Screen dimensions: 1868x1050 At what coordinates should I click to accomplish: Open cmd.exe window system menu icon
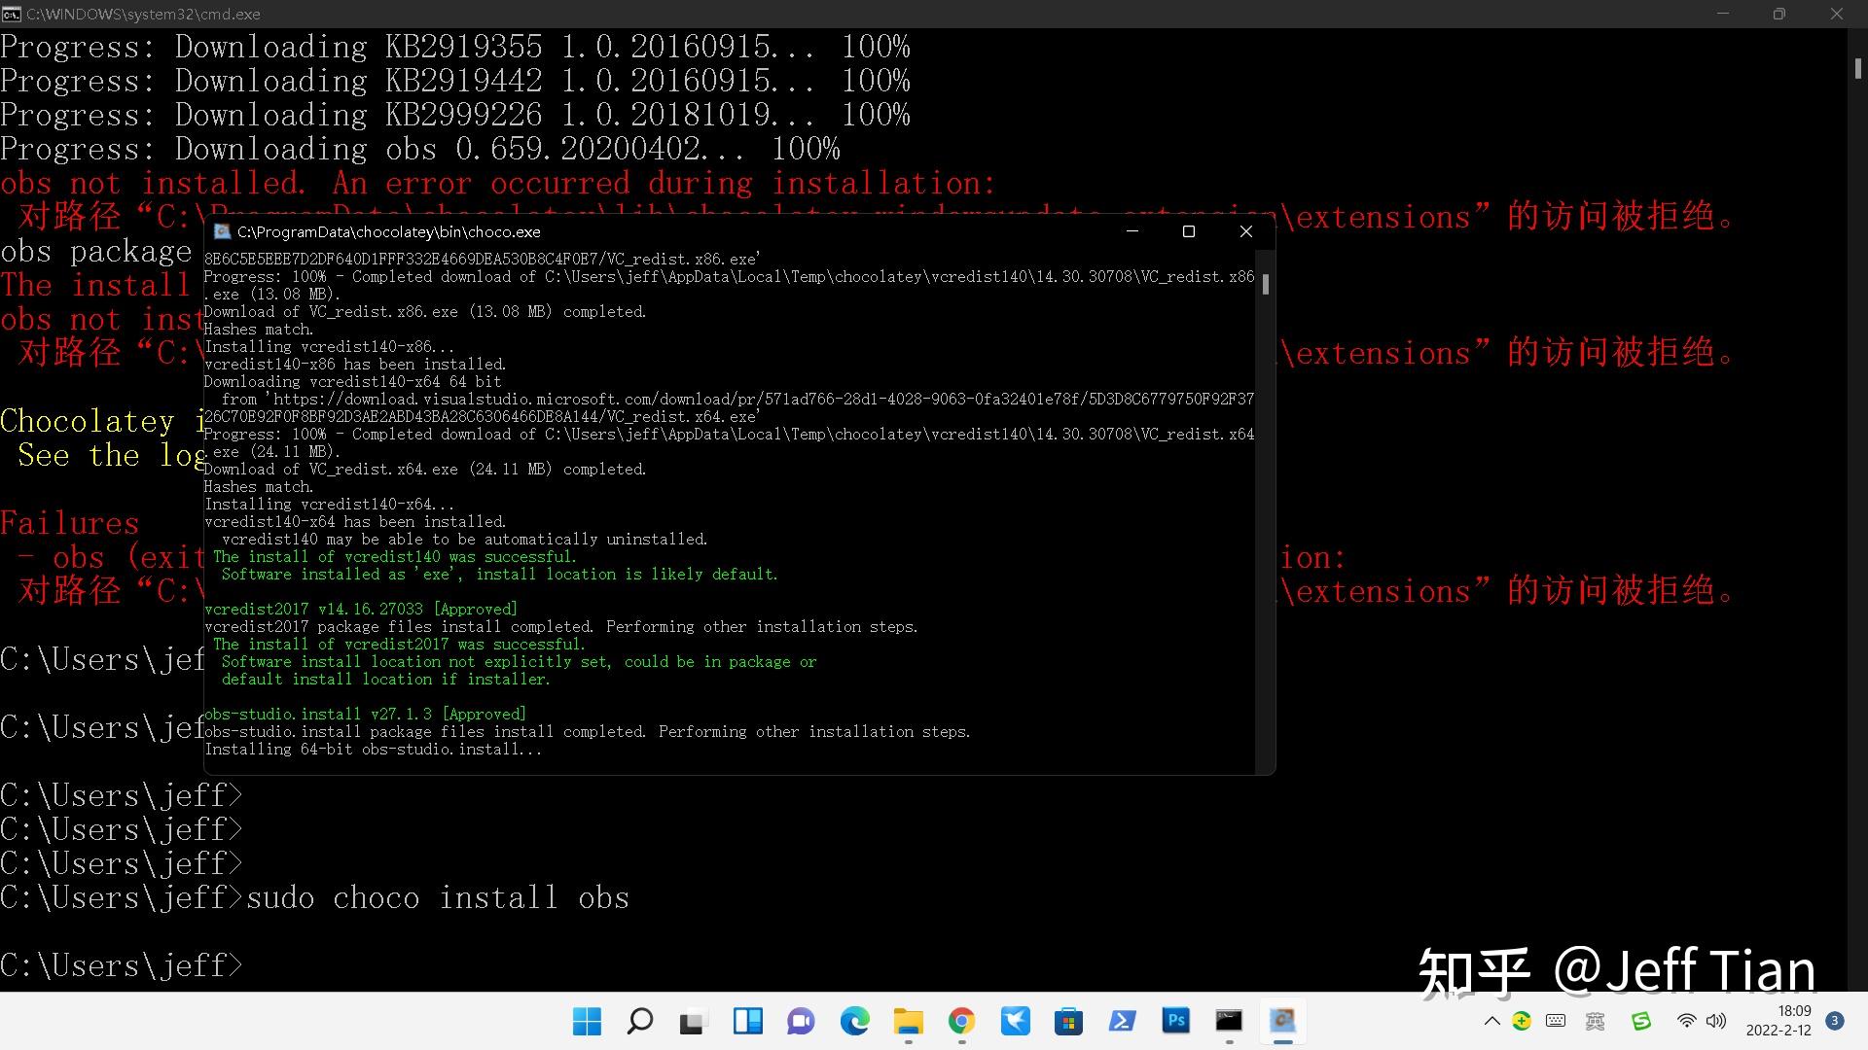(11, 14)
